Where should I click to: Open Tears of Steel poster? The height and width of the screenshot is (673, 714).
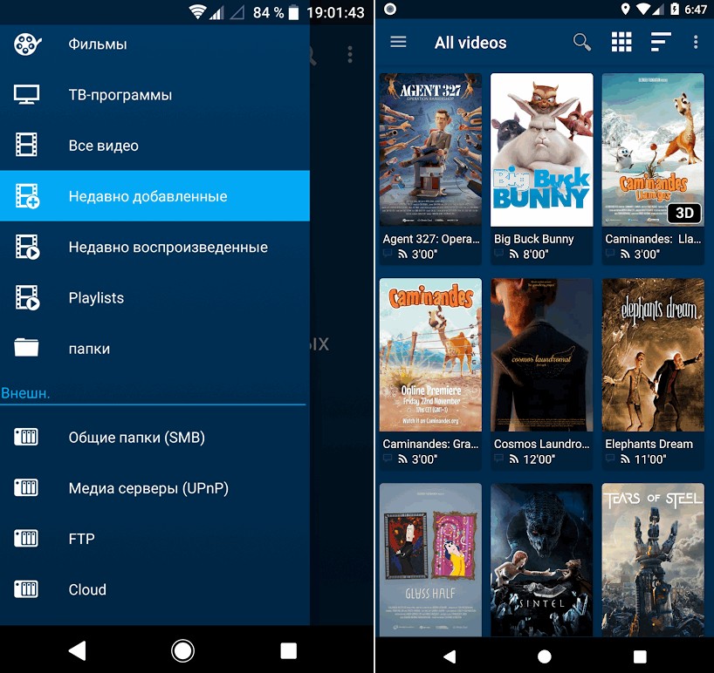tap(653, 560)
